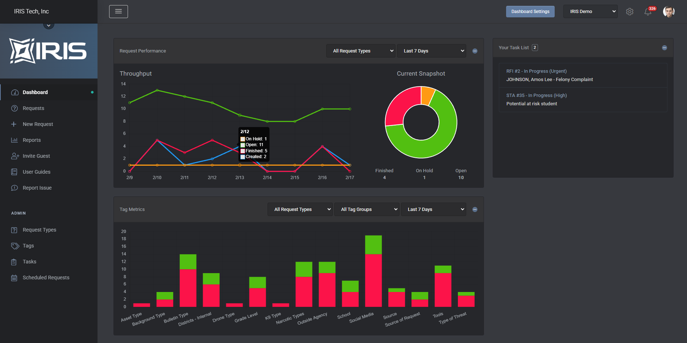Screen dimensions: 687x343
Task: Click the Invite Guest person icon
Action: [15, 156]
